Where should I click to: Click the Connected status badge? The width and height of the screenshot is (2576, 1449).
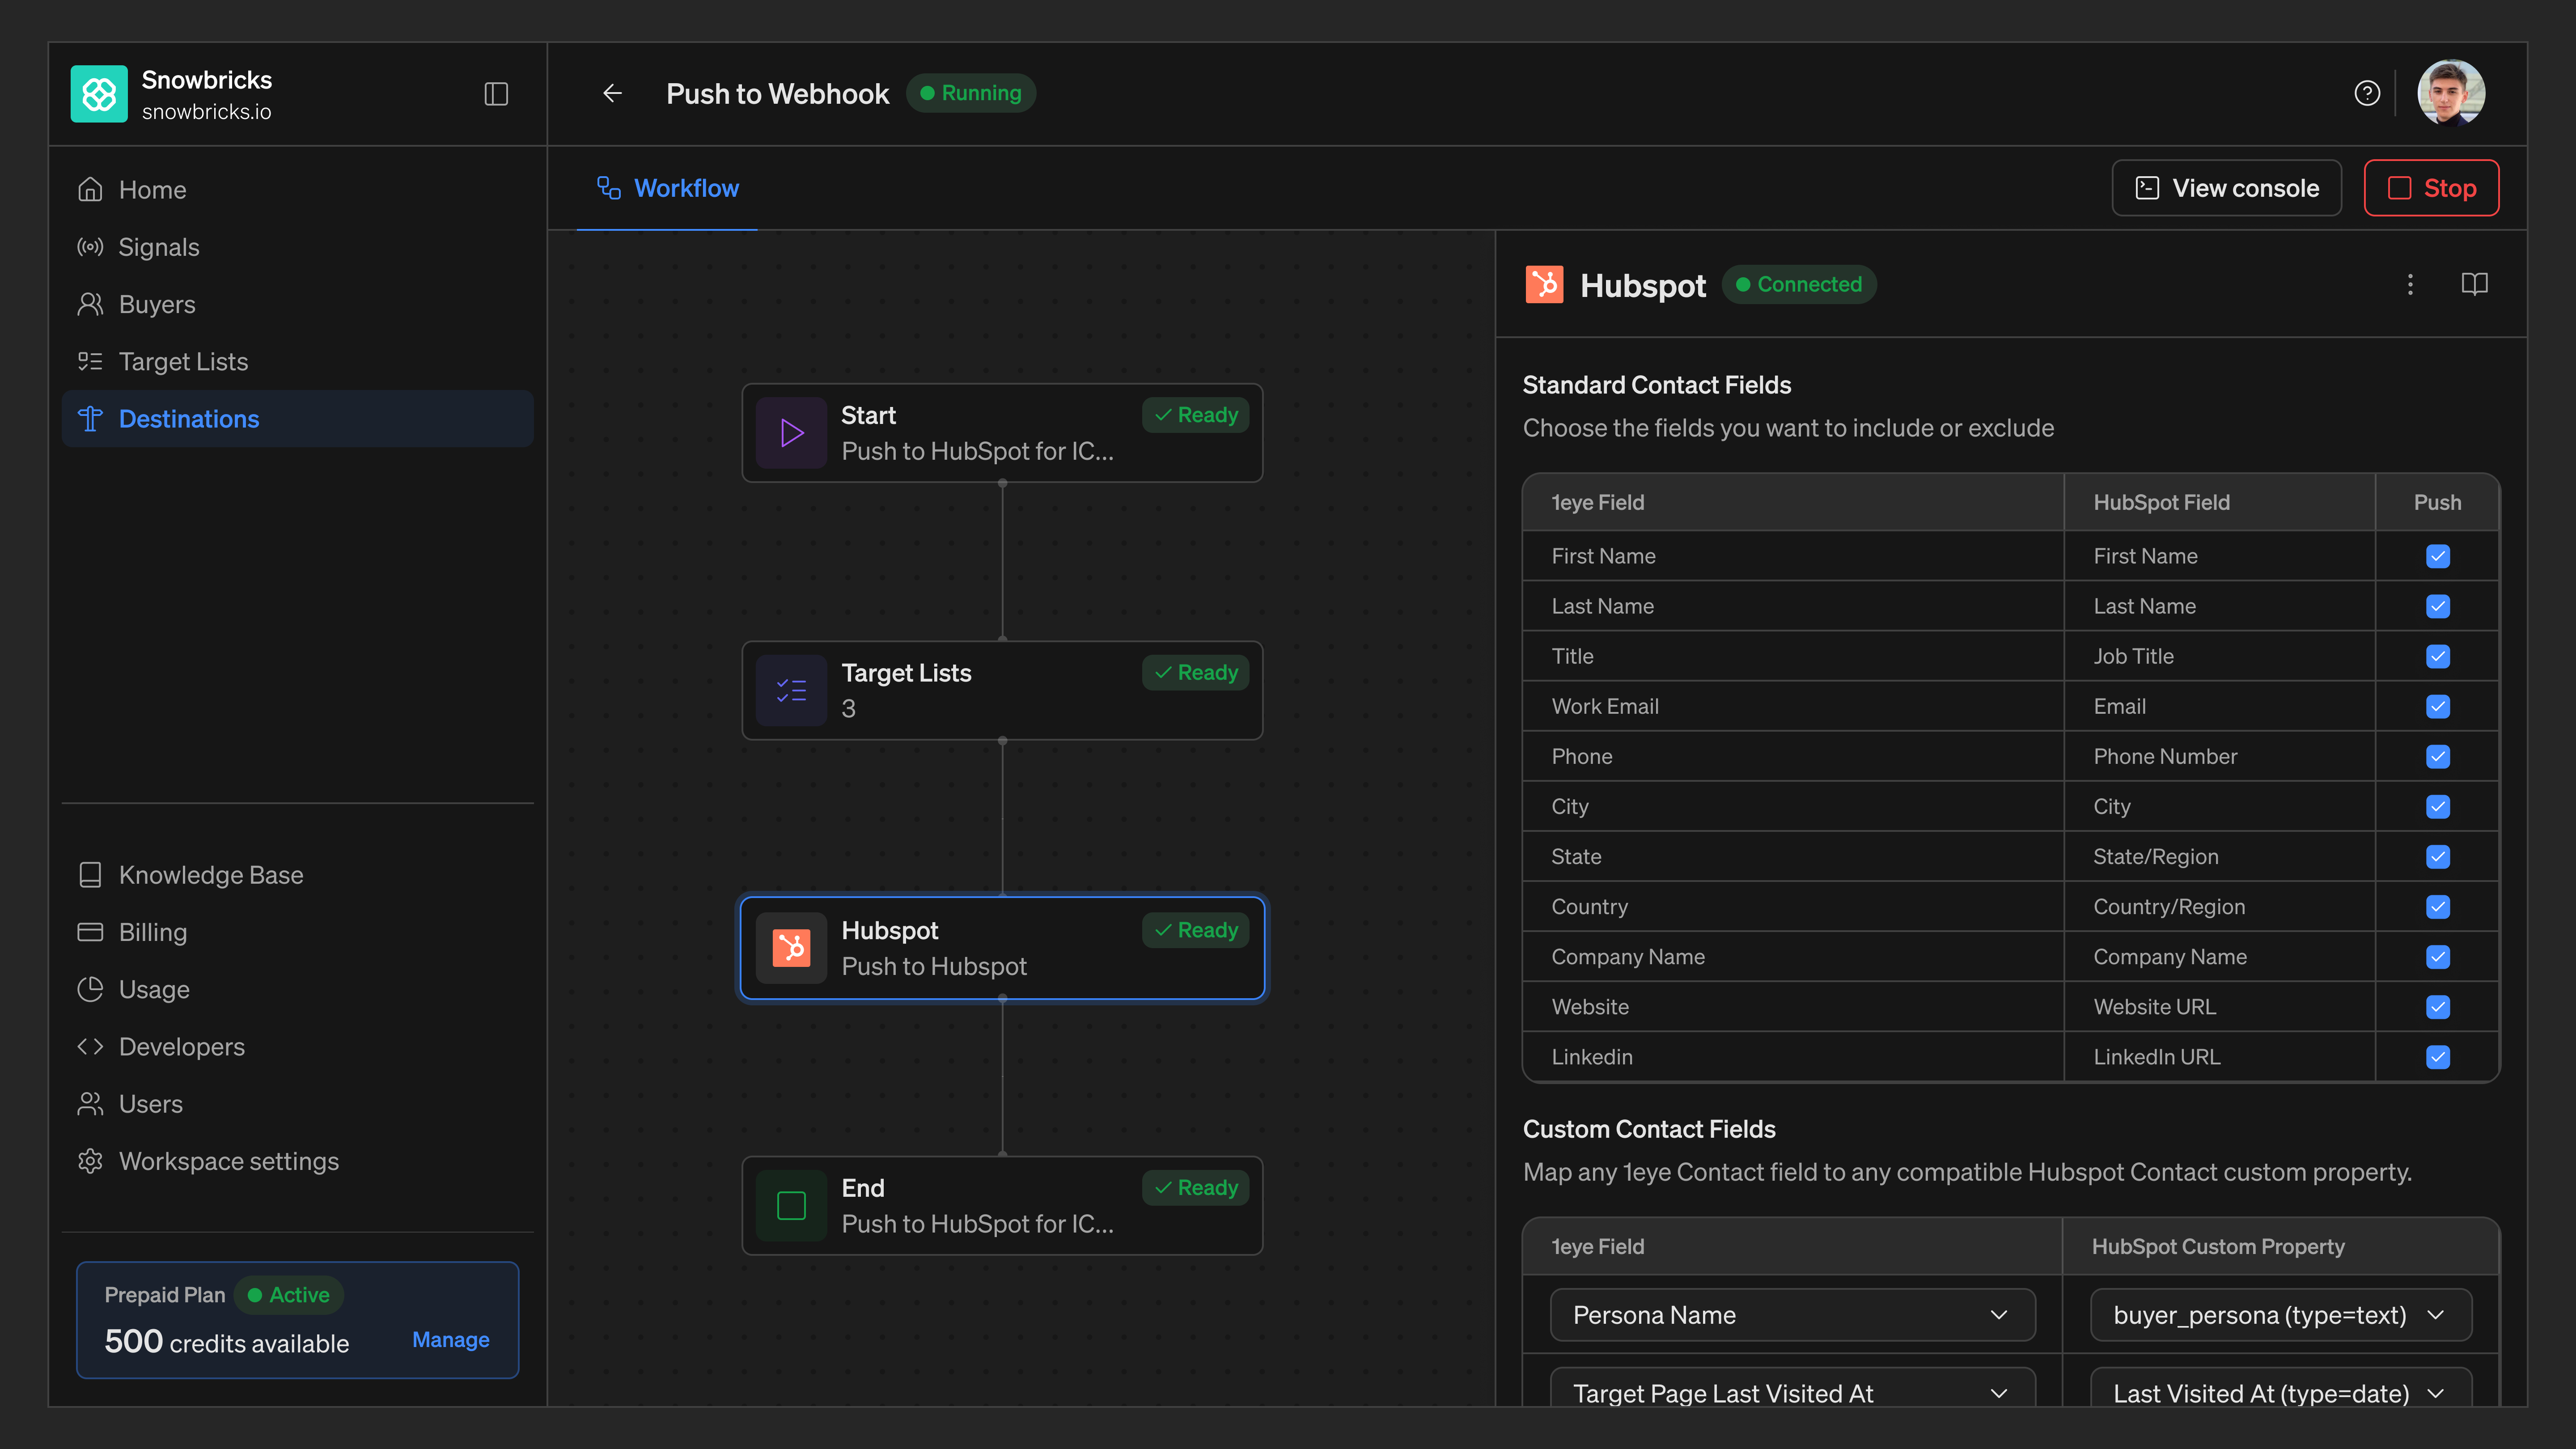(x=1799, y=285)
